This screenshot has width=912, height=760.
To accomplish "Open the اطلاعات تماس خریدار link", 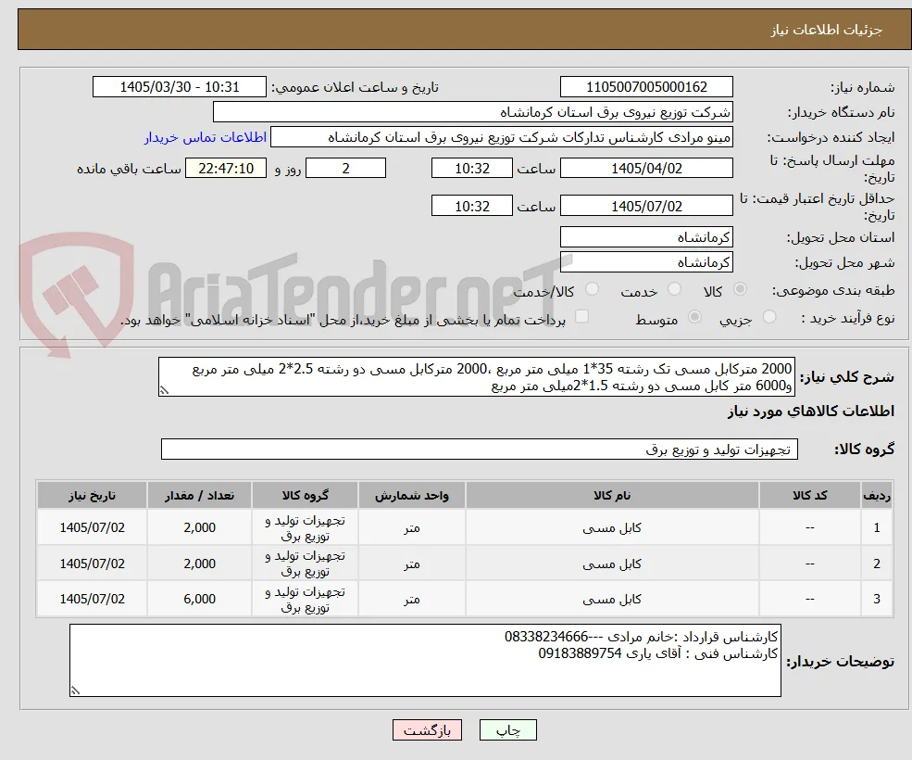I will coord(206,137).
